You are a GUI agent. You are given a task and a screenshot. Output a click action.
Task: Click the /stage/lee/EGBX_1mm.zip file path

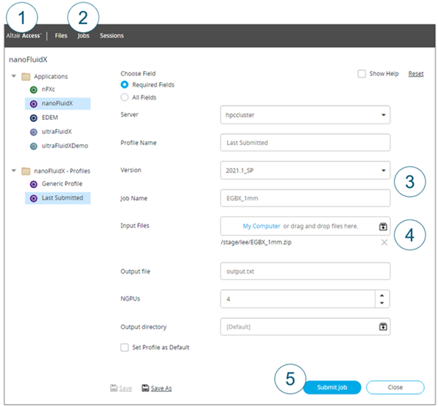click(x=256, y=242)
